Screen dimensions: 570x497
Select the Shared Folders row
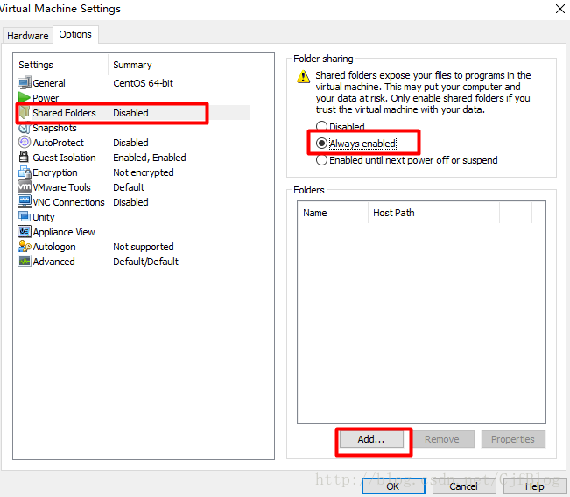point(134,113)
